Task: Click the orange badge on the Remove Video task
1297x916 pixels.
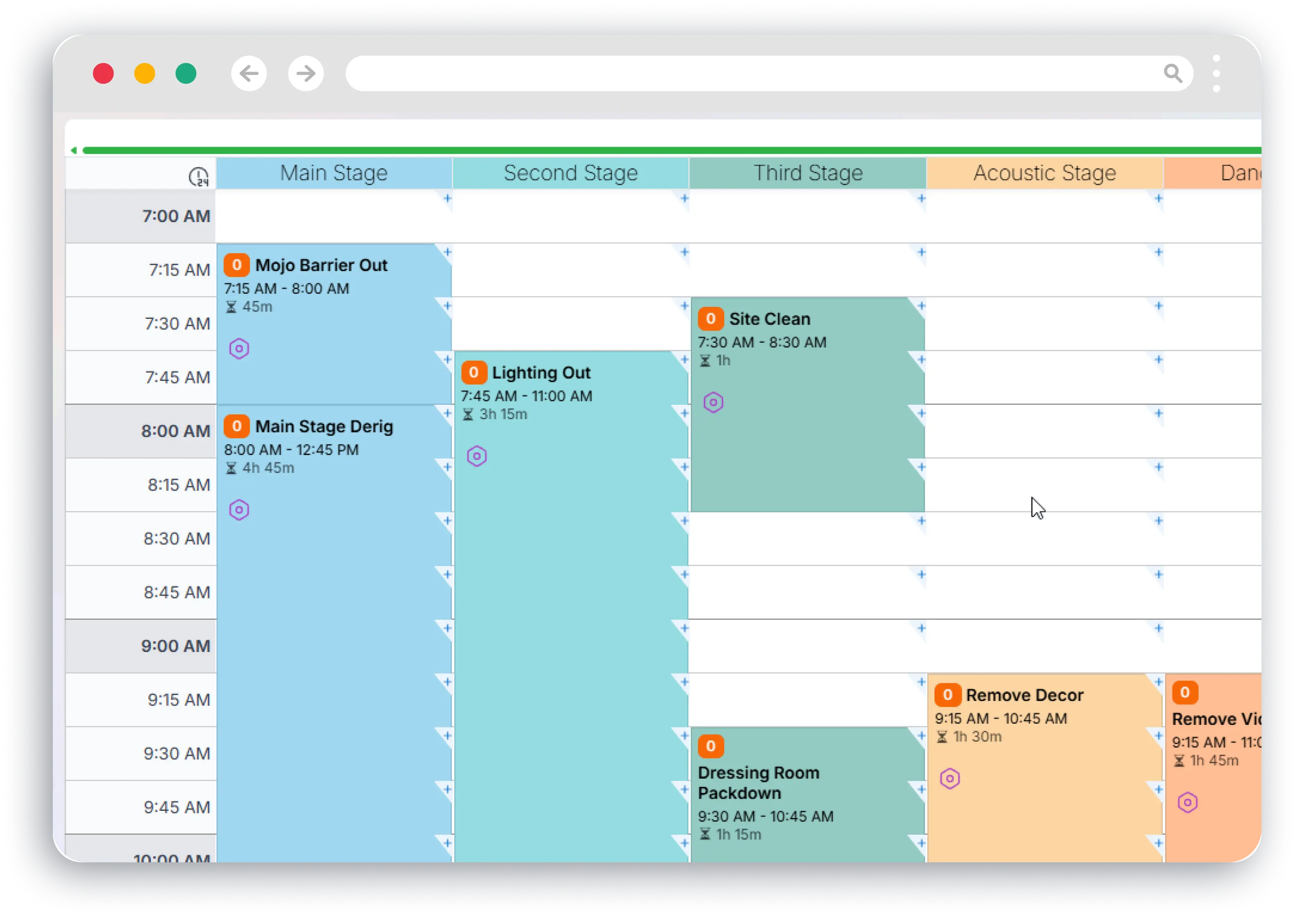Action: pyautogui.click(x=1185, y=692)
